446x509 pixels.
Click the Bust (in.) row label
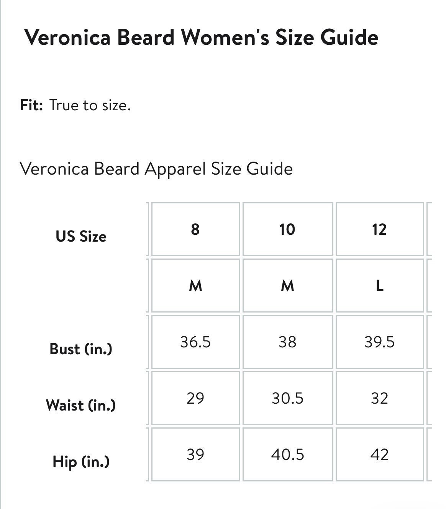coord(81,349)
